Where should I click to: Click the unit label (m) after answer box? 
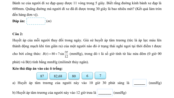pos(49,21)
